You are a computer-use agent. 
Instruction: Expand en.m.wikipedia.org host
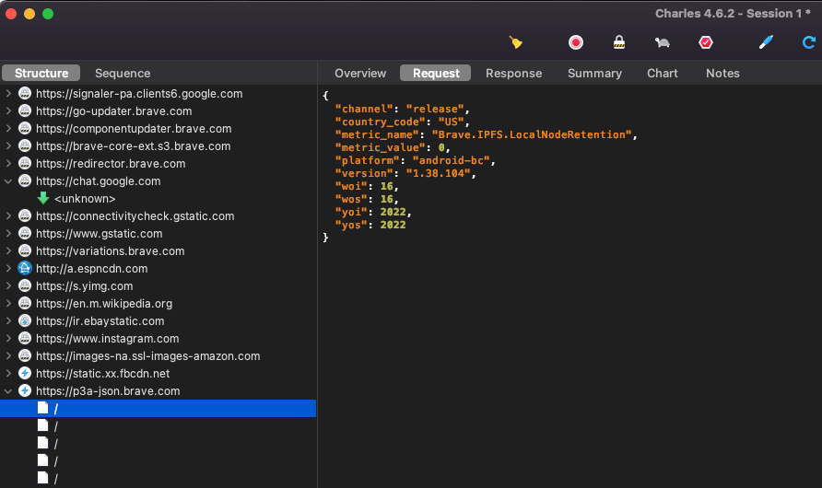pyautogui.click(x=8, y=304)
